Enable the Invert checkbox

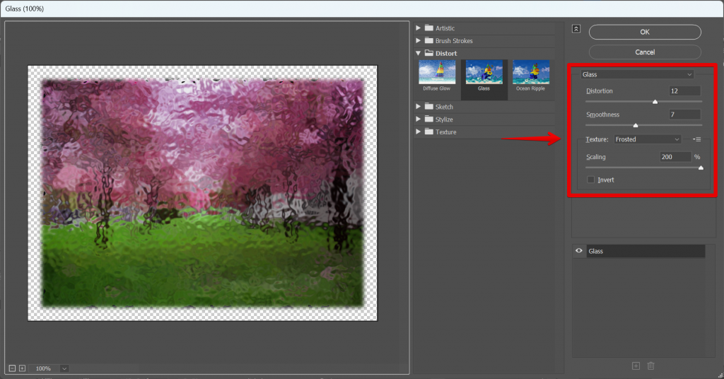coord(591,180)
